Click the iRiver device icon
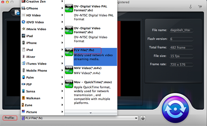Viewport: 207px width, 126px height. 24,56
